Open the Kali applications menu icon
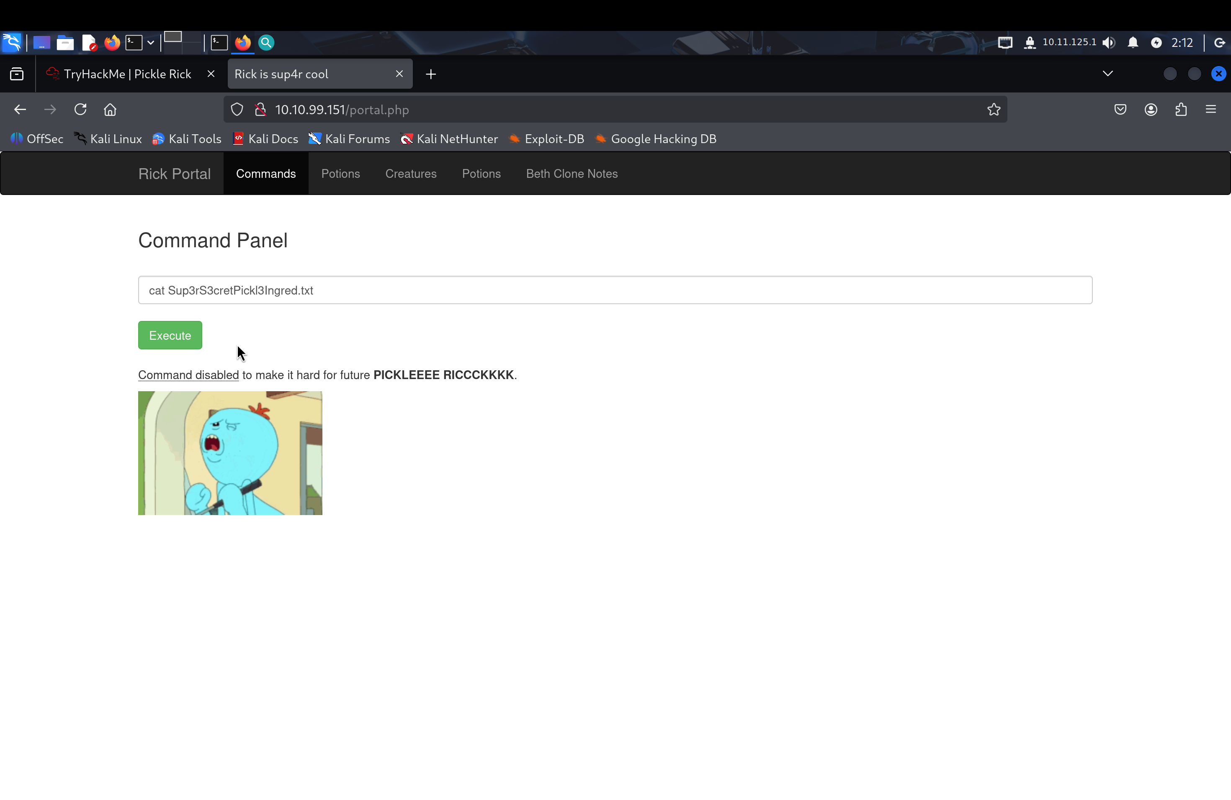 pyautogui.click(x=12, y=42)
